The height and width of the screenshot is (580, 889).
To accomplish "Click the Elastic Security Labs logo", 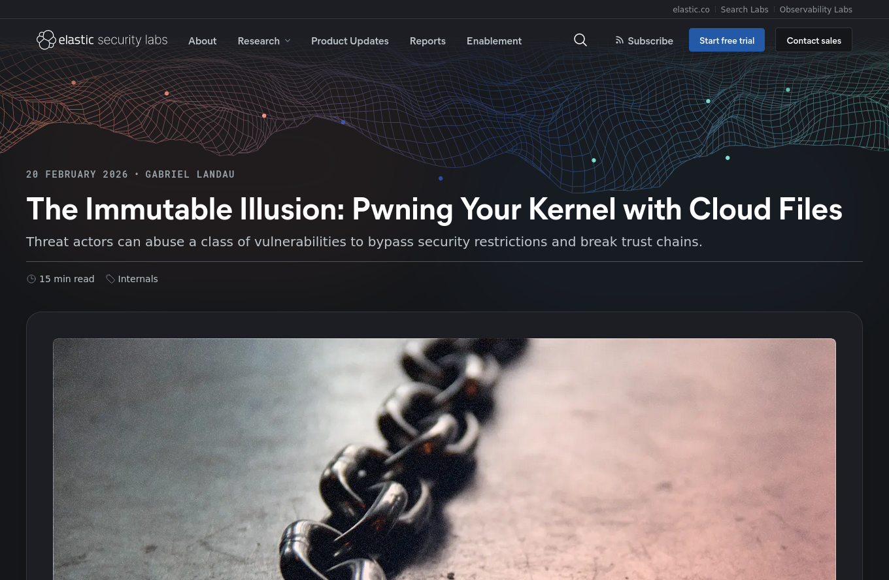I will click(102, 40).
